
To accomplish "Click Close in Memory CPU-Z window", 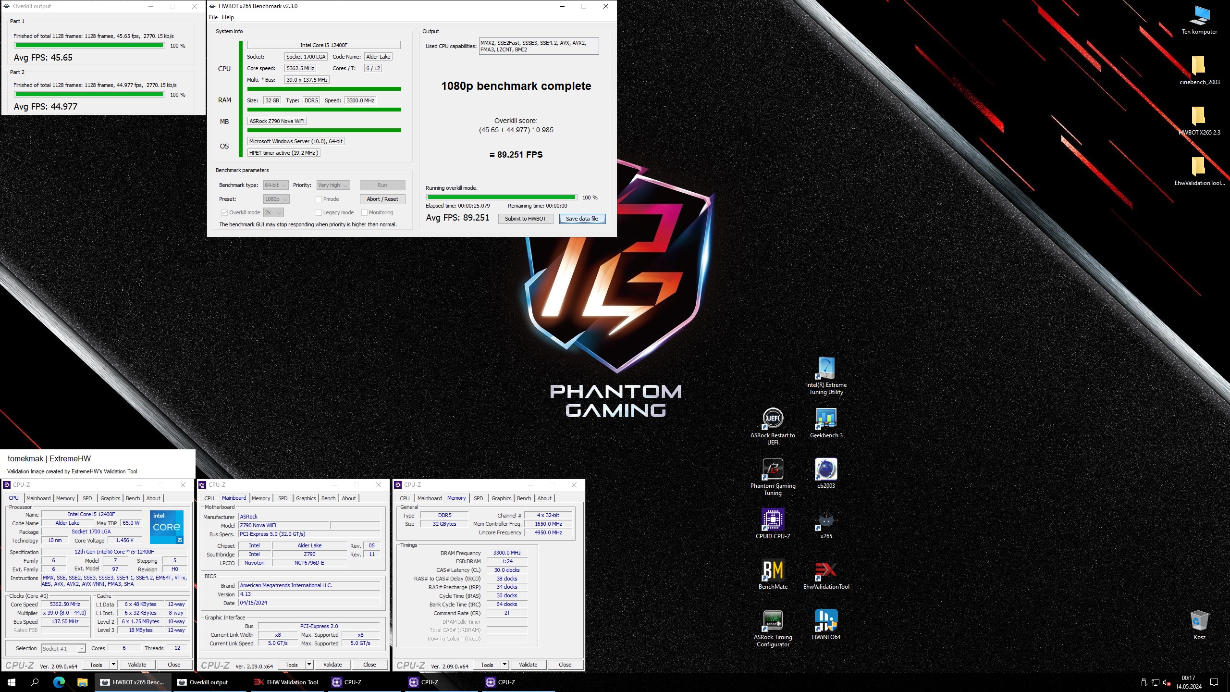I will click(x=565, y=665).
